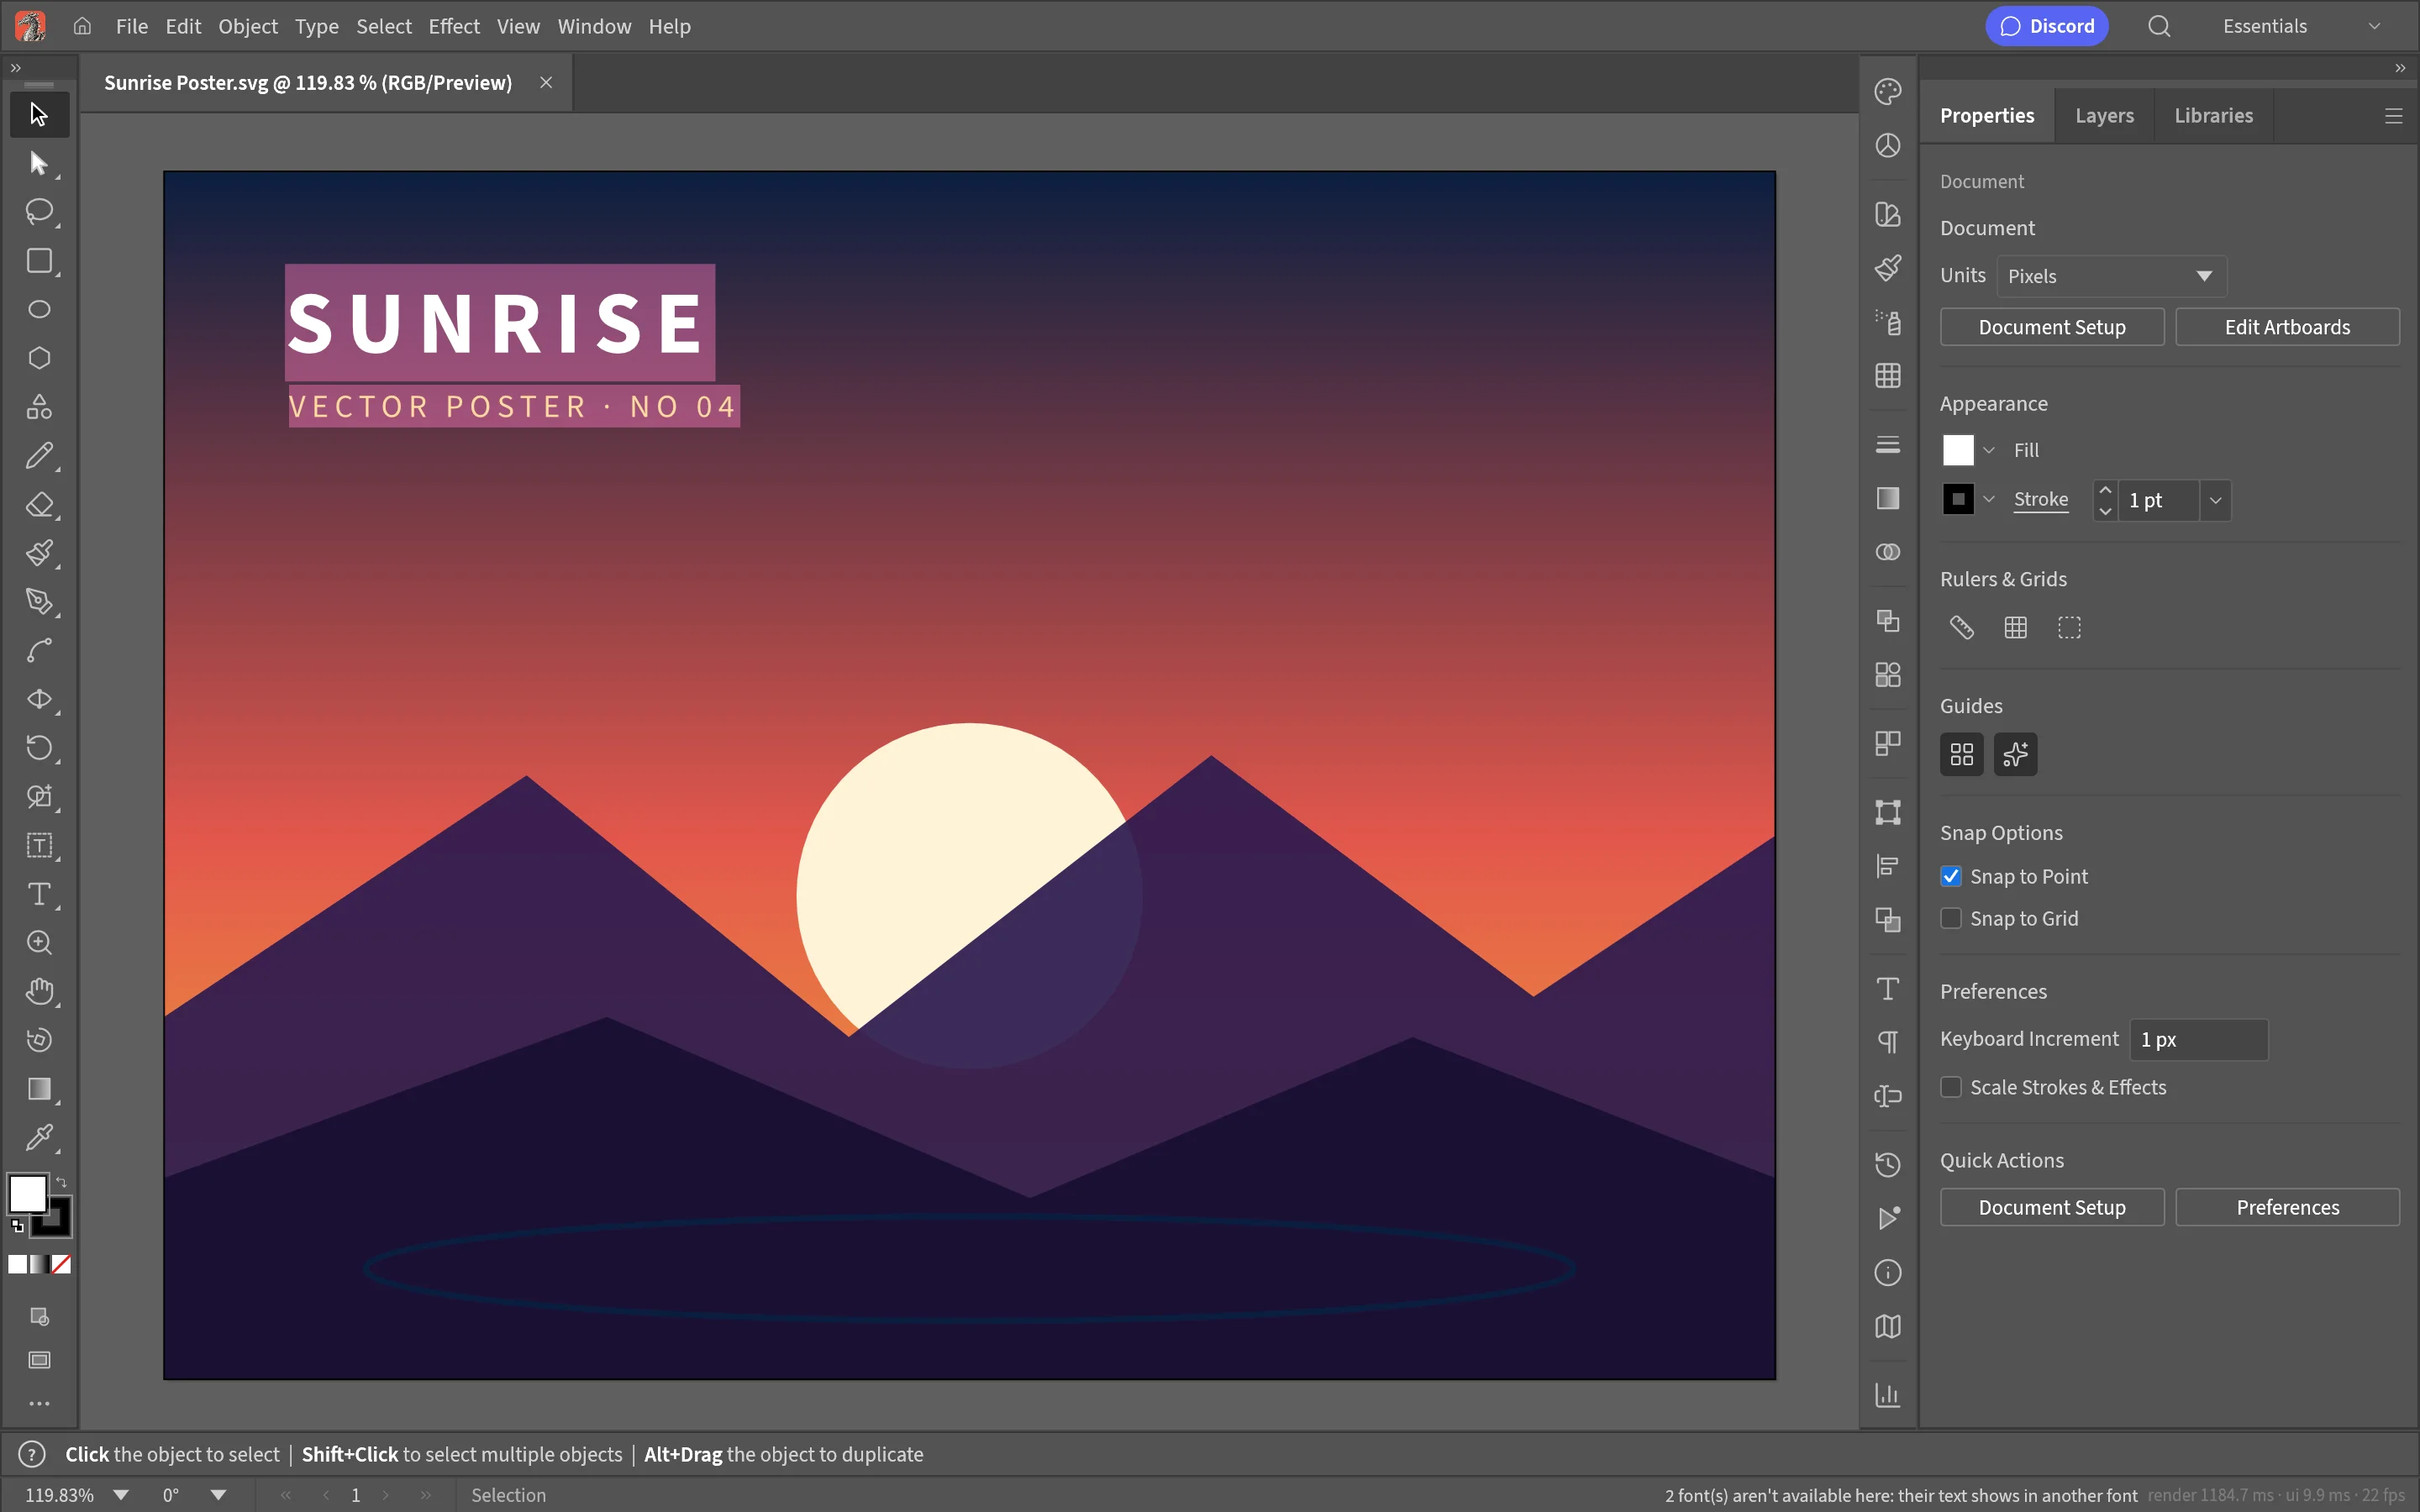Open the Units Pixels dropdown
The width and height of the screenshot is (2420, 1512).
[x=2112, y=276]
